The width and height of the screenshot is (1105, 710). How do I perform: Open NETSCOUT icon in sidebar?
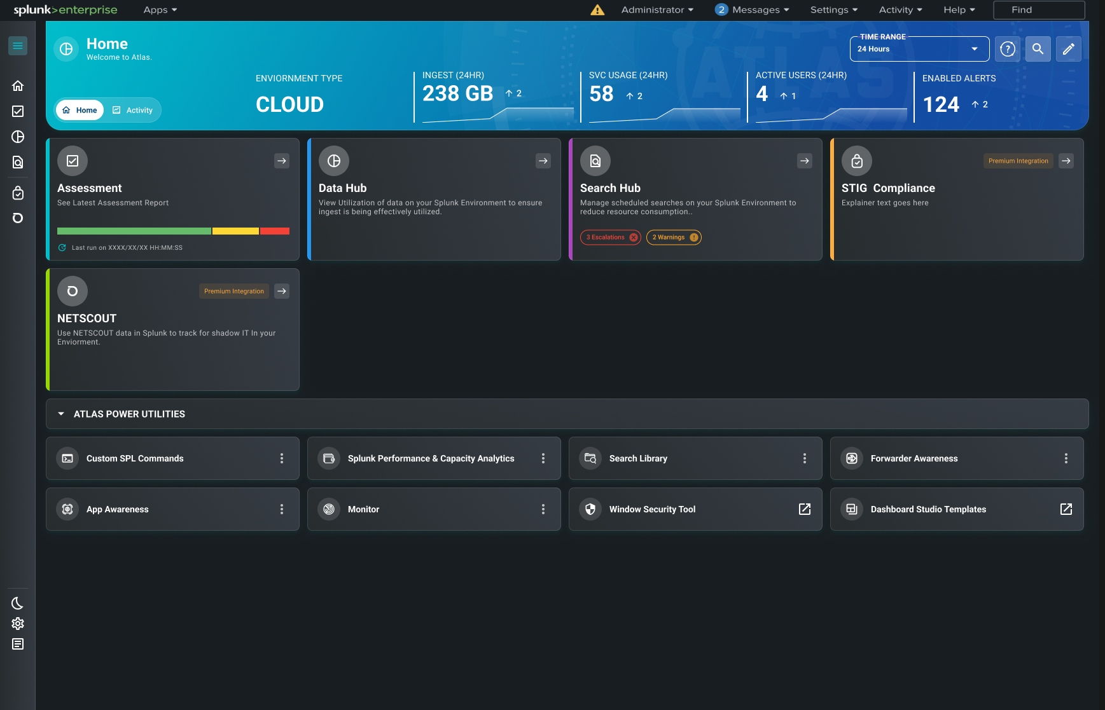(18, 218)
